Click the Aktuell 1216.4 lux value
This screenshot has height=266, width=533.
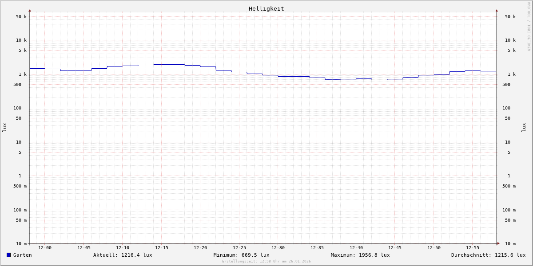coord(123,255)
